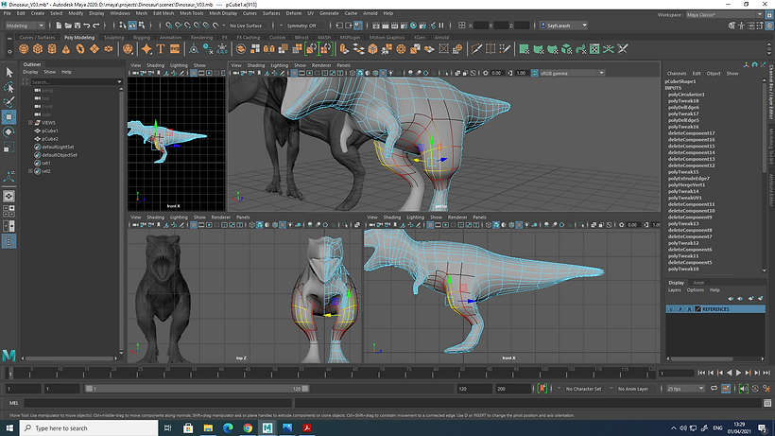Expand the set2 node in Outliner
The image size is (775, 436).
[30, 171]
